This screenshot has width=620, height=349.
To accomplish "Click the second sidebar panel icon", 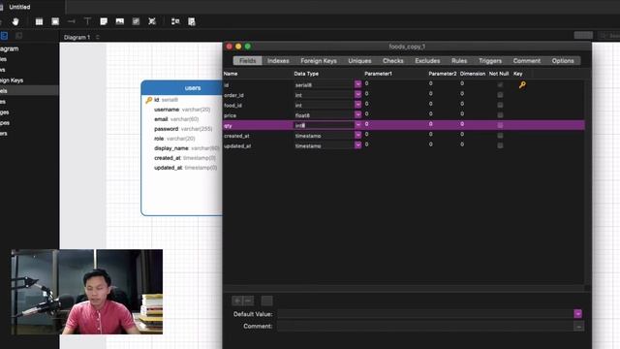I will point(18,36).
